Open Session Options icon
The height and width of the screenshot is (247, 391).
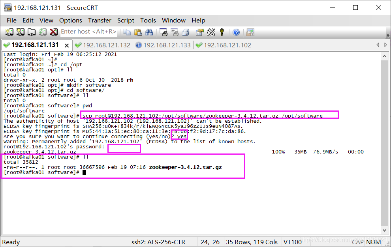(x=200, y=32)
